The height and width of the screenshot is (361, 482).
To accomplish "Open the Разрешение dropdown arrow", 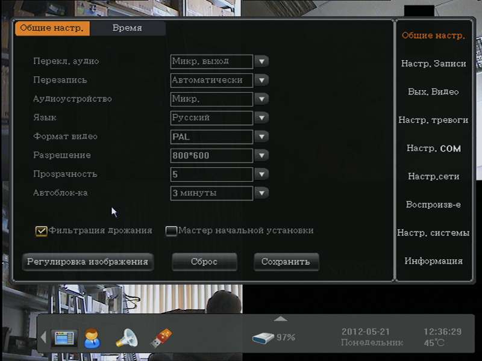I will click(261, 155).
